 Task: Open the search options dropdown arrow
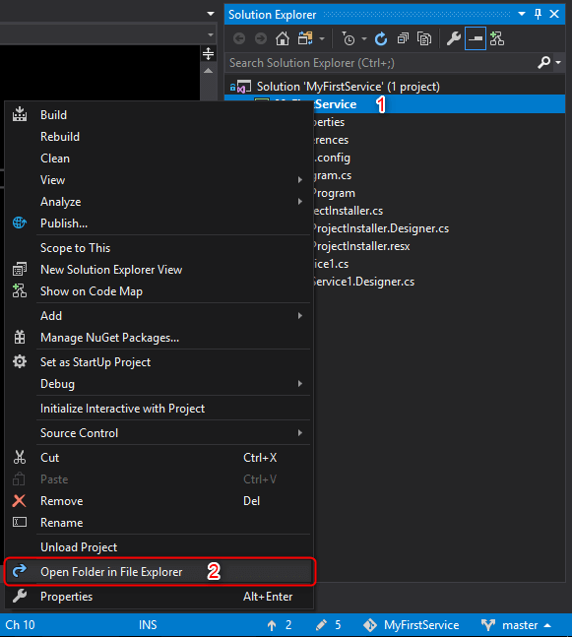click(558, 63)
